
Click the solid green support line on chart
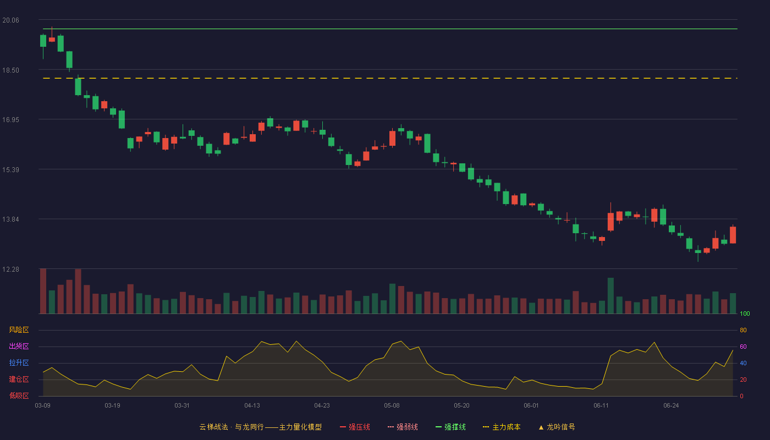click(390, 29)
